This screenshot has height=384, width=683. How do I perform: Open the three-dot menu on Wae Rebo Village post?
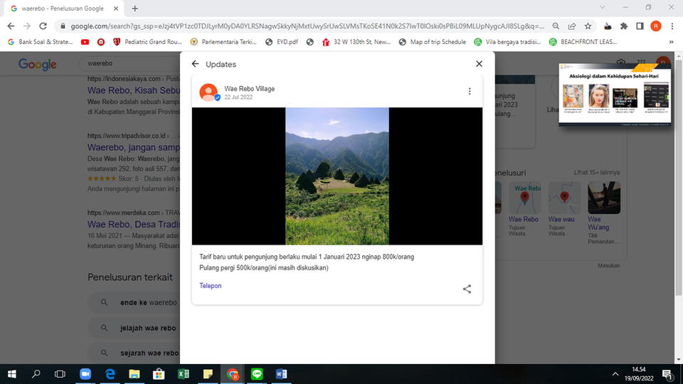click(x=470, y=91)
